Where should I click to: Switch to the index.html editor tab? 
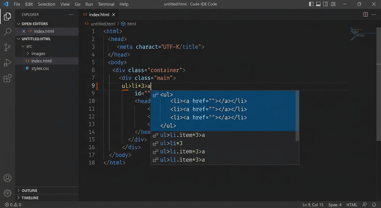pyautogui.click(x=99, y=15)
